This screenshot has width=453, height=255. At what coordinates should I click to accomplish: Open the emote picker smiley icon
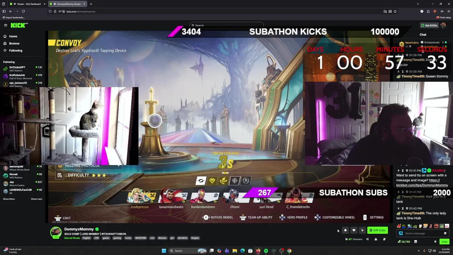(445, 233)
